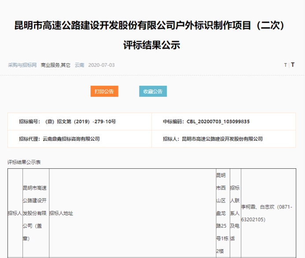305x258 pixels.
Task: Click the 商业服务,其它 category text
Action: pos(55,65)
